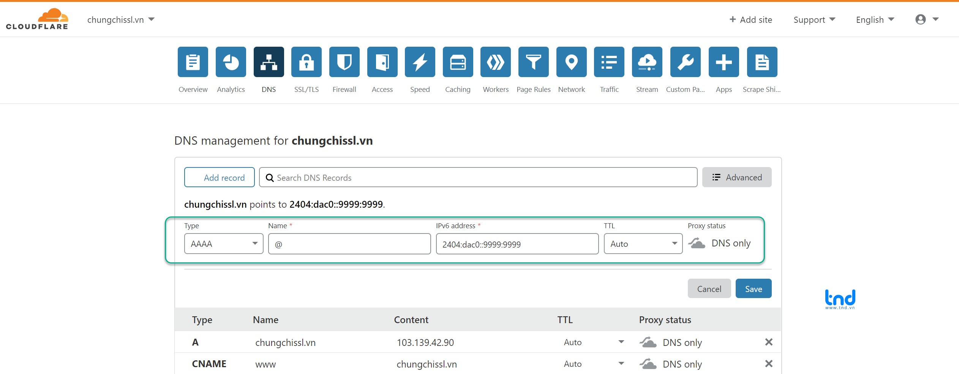
Task: Click the Save button
Action: point(753,289)
